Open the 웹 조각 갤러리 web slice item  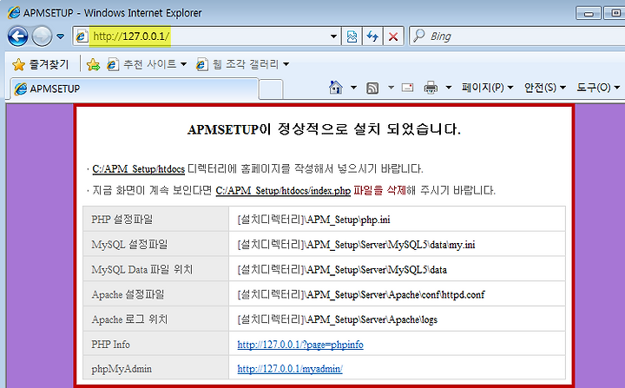[242, 64]
